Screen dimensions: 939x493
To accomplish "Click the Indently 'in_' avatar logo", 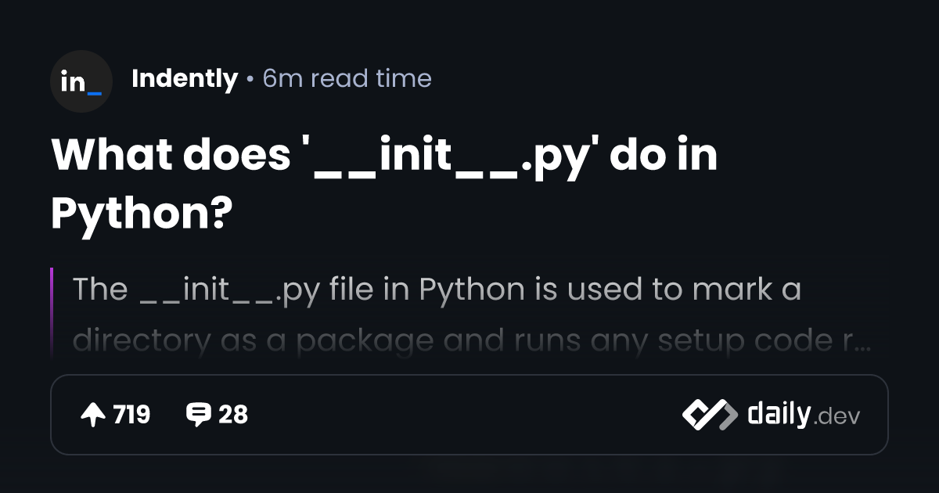I will click(81, 81).
